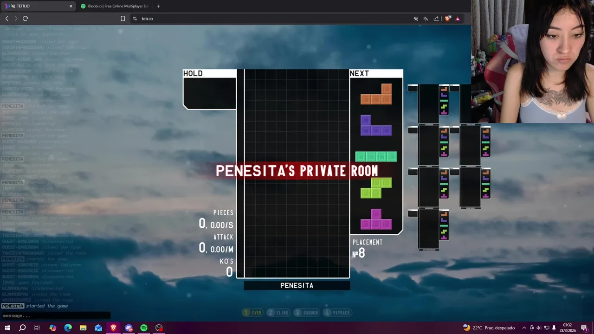Viewport: 594px width, 334px height.
Task: Open the translate page icon
Action: coord(426,19)
